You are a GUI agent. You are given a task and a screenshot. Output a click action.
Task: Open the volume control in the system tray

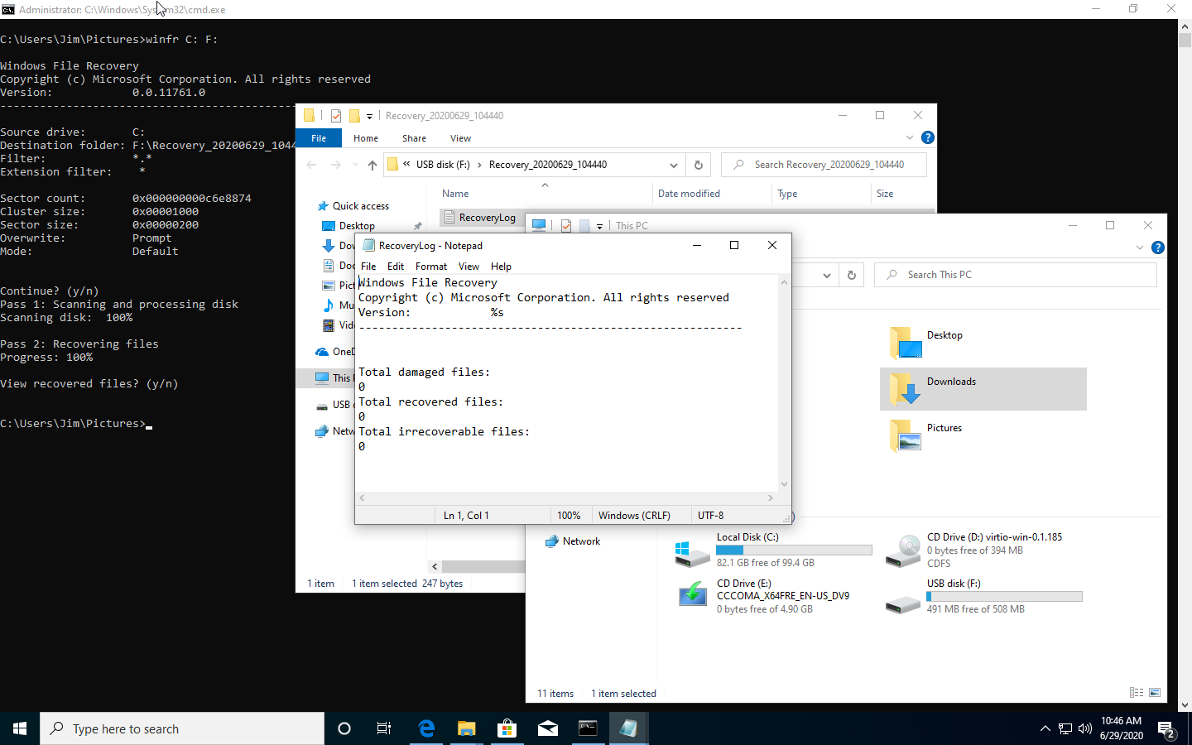coord(1084,728)
